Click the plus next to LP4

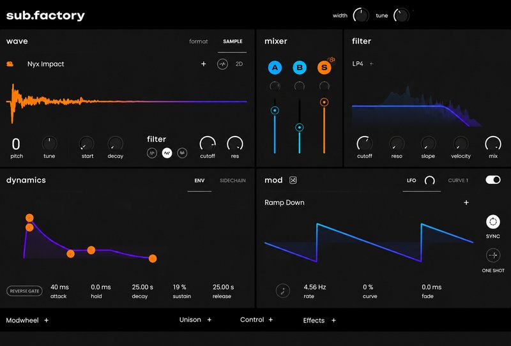(372, 64)
